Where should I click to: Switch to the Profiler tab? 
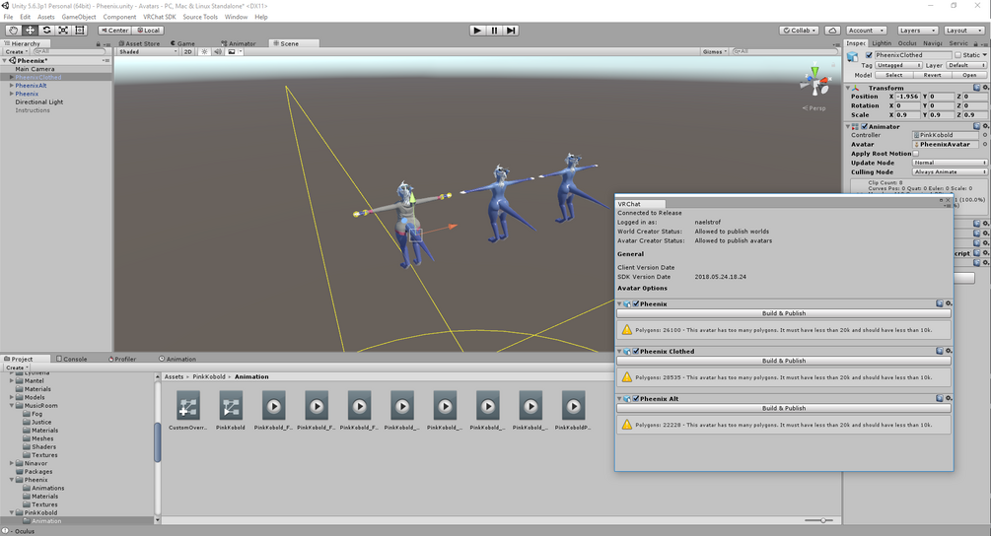tap(122, 359)
